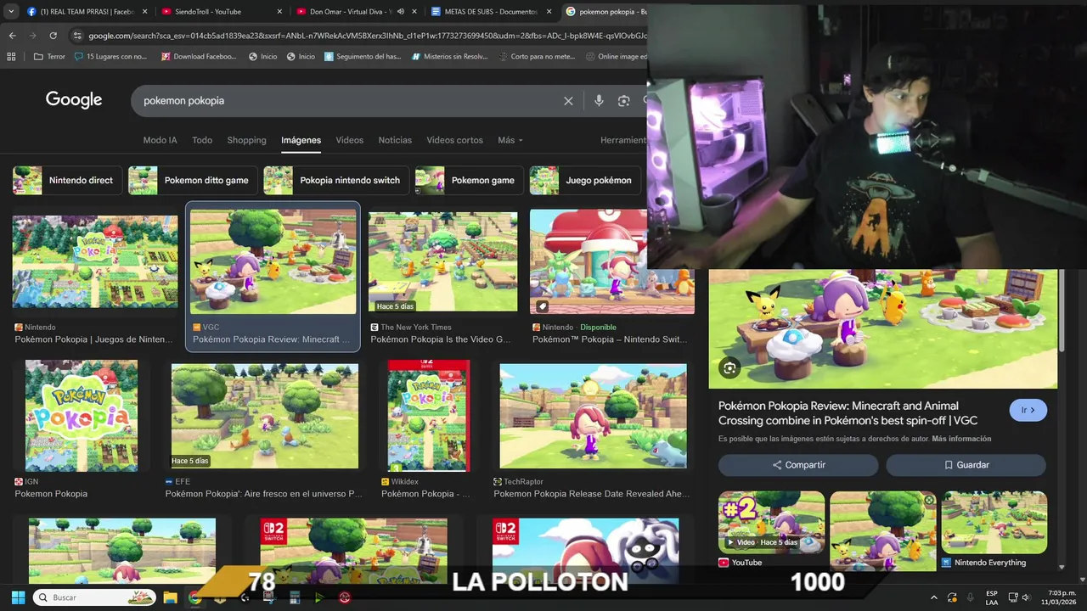Select the Shopping search tab
The height and width of the screenshot is (611, 1087).
pyautogui.click(x=246, y=140)
